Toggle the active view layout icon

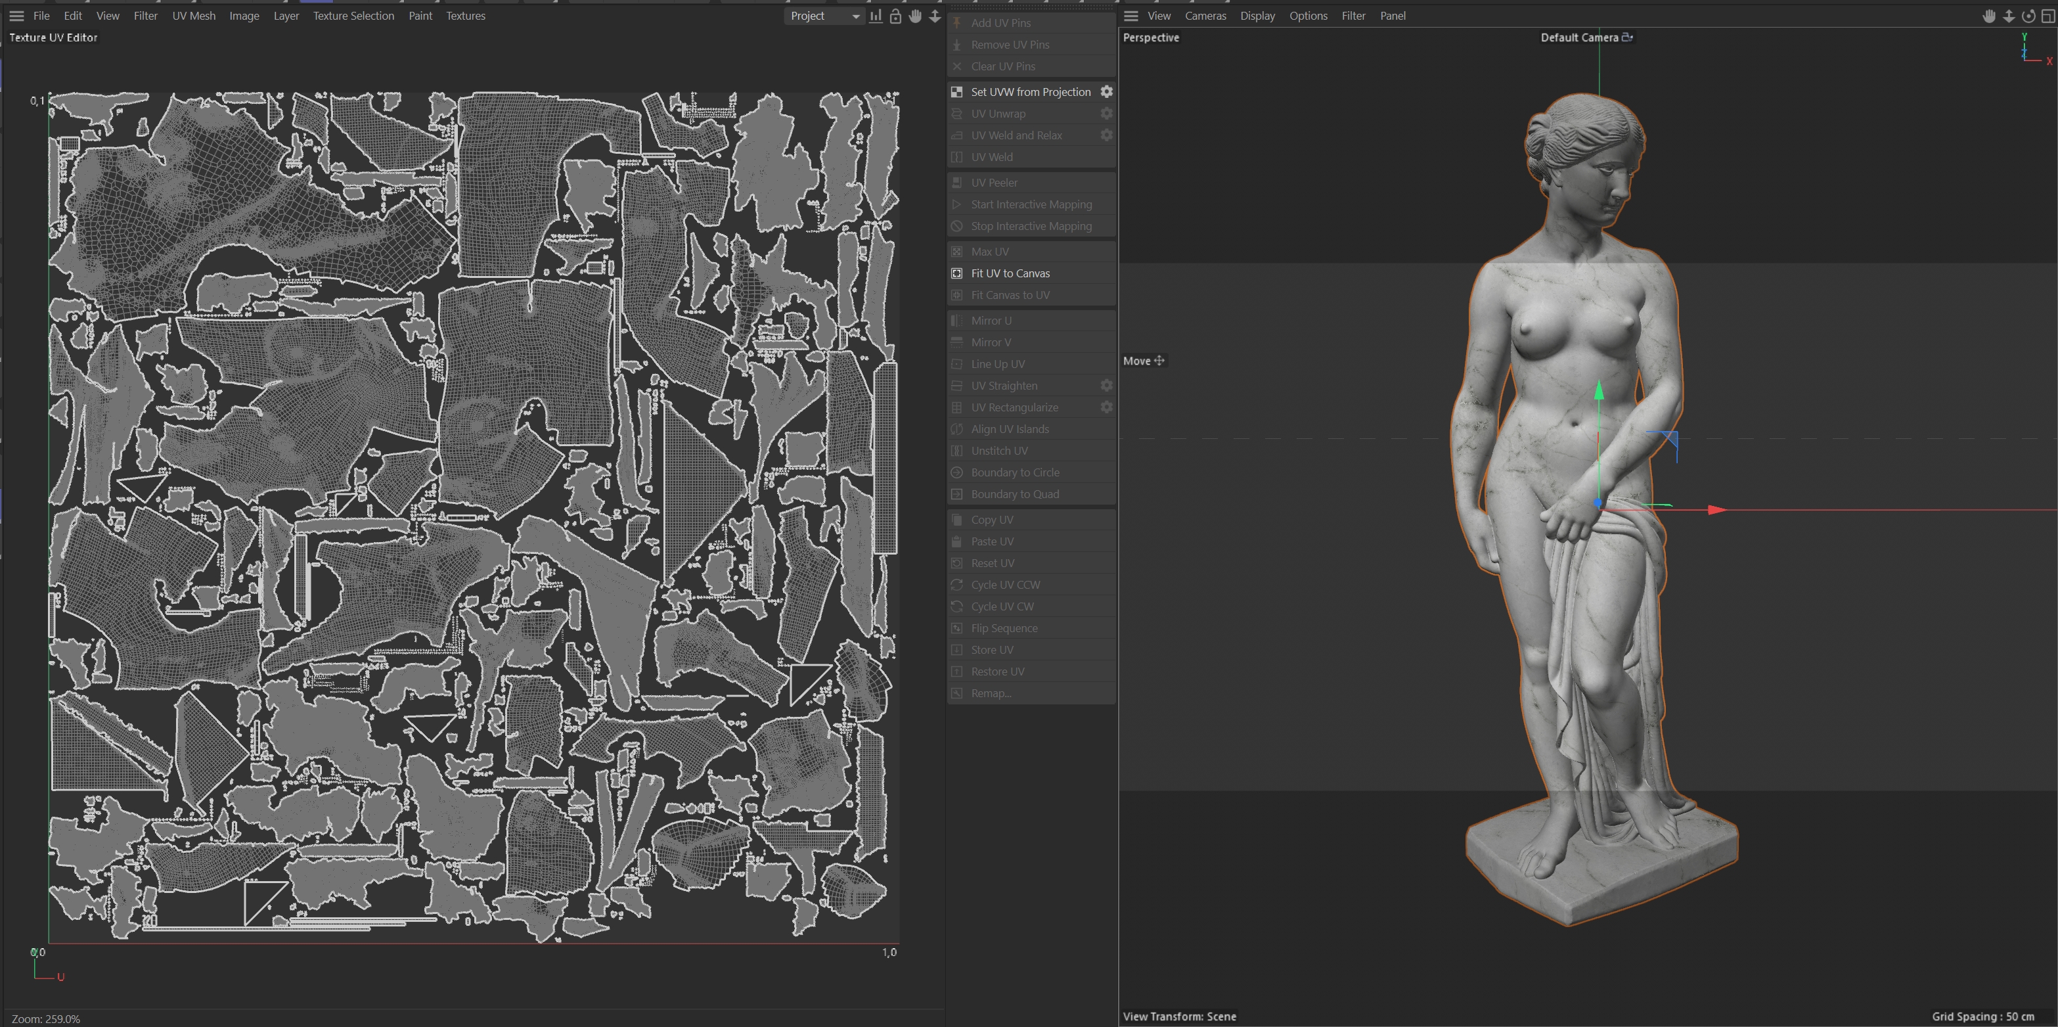[2047, 16]
